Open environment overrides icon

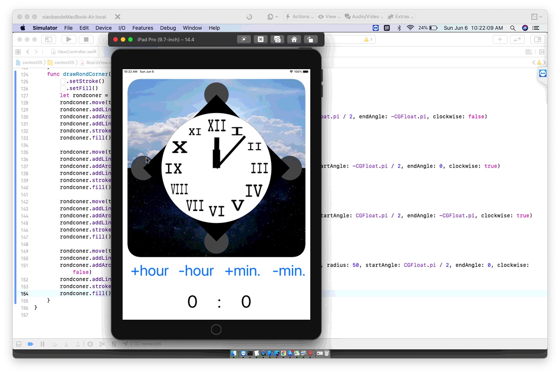pyautogui.click(x=114, y=344)
